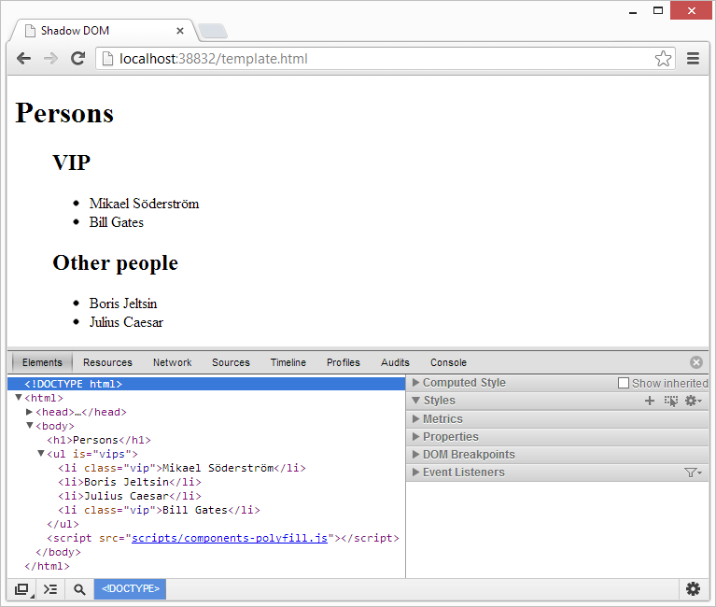Screen dimensions: 716x607
Task: Go back to the previous page
Action: coord(23,59)
